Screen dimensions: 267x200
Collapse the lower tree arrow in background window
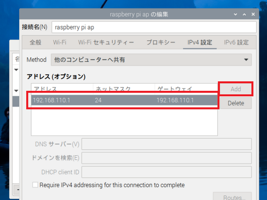16,90
